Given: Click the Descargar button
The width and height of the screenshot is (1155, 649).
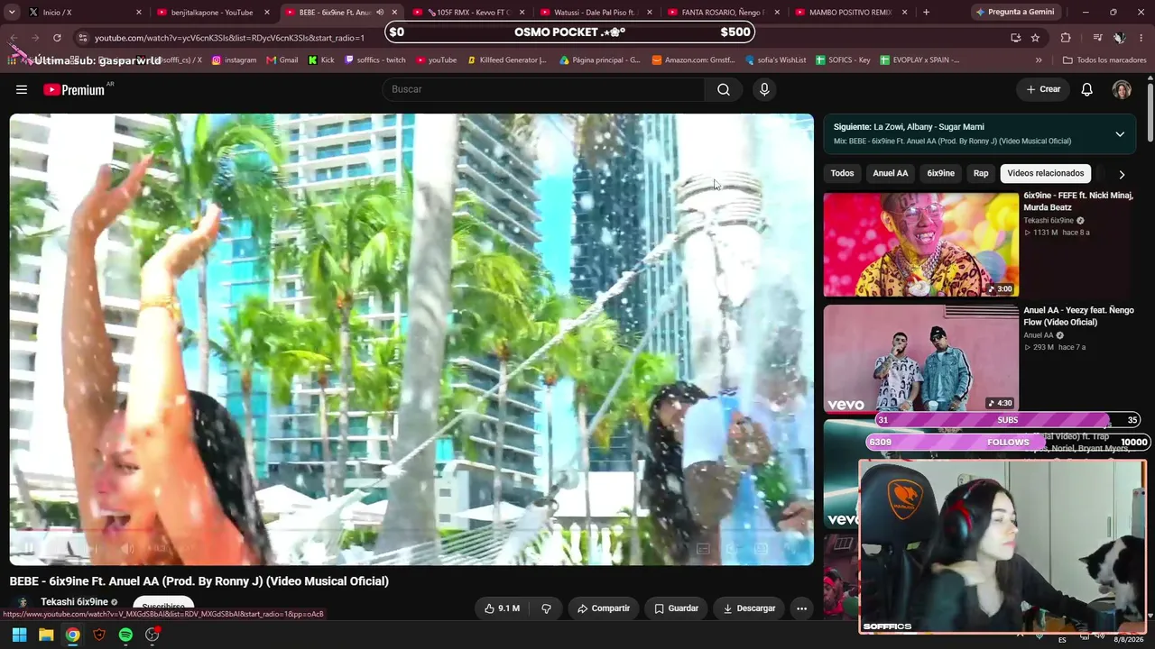Looking at the screenshot, I should click(x=749, y=608).
